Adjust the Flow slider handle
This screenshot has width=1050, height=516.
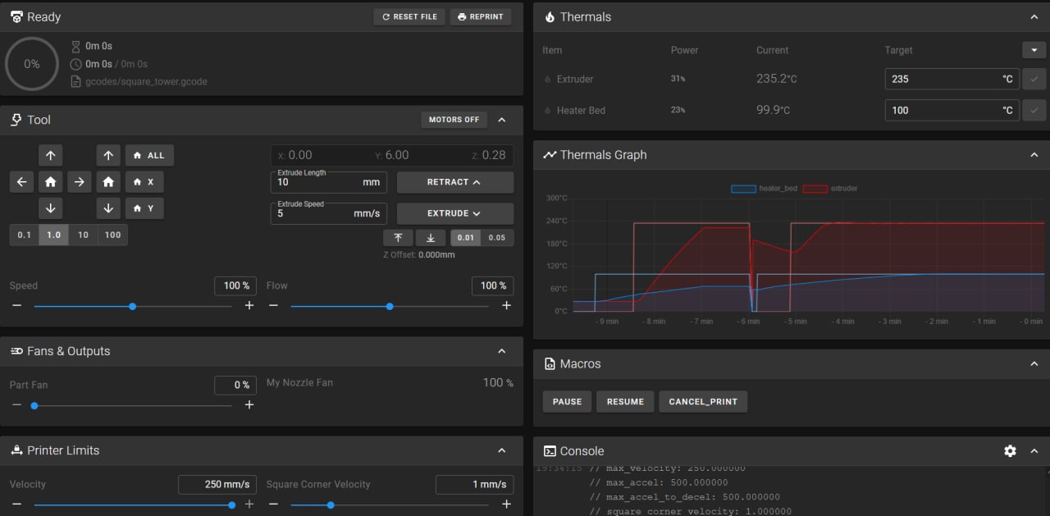(x=390, y=306)
